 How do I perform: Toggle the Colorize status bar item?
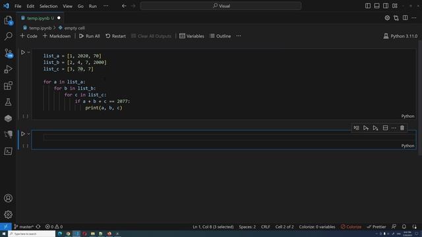351,226
